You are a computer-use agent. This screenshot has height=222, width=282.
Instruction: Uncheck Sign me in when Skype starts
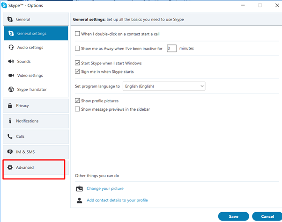77,72
